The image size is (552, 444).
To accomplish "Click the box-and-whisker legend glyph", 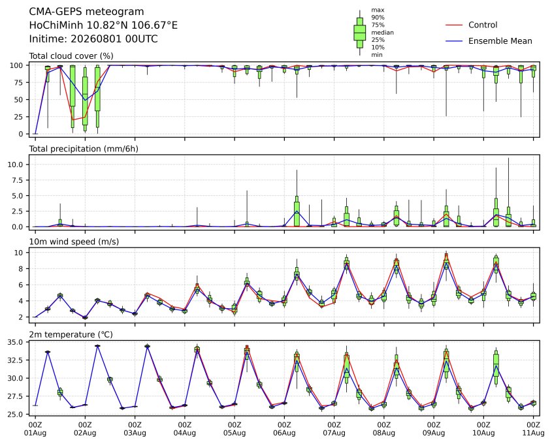I will click(359, 33).
